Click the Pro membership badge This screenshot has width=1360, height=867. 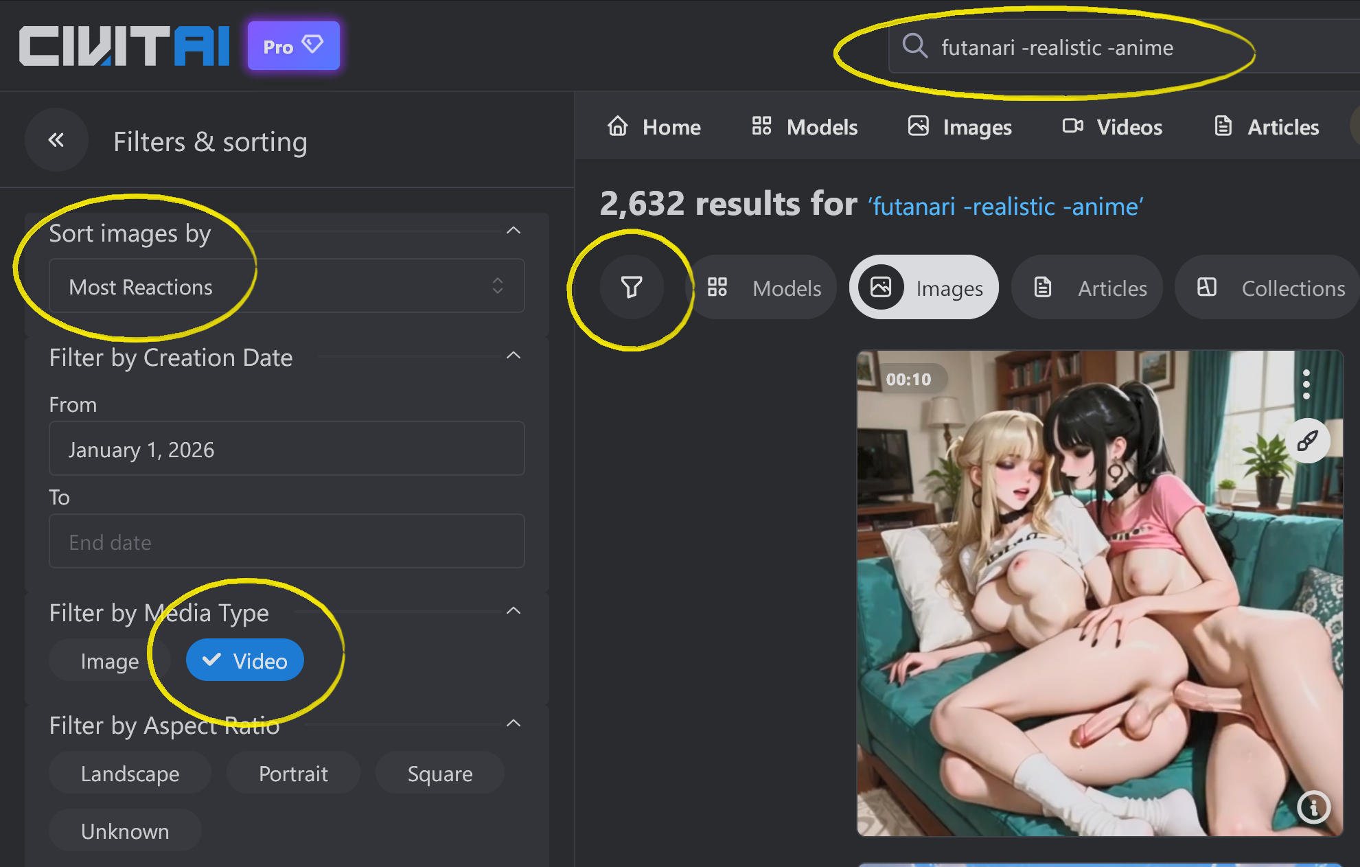294,46
